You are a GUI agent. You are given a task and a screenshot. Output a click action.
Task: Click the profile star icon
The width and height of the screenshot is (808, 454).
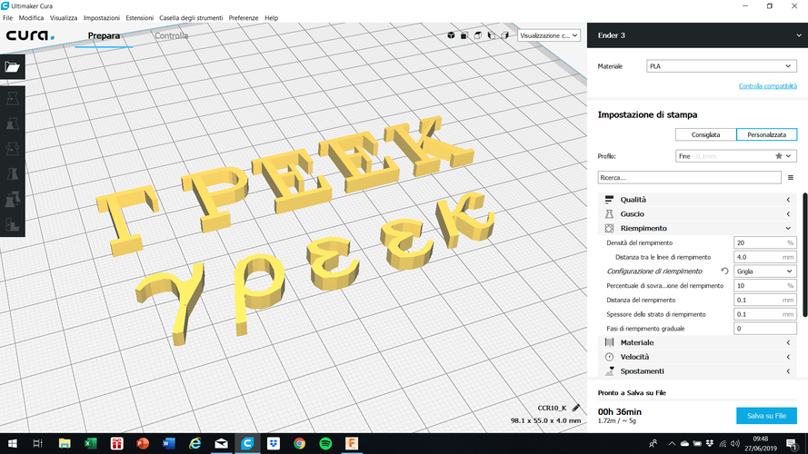(779, 156)
